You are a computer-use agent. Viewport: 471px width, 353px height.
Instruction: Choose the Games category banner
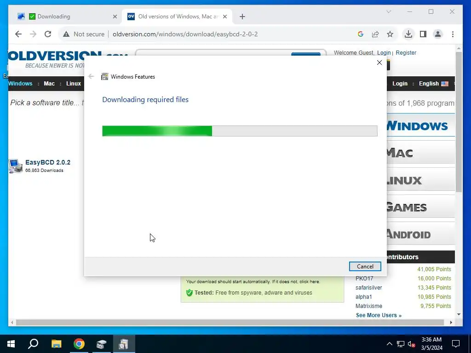click(421, 207)
